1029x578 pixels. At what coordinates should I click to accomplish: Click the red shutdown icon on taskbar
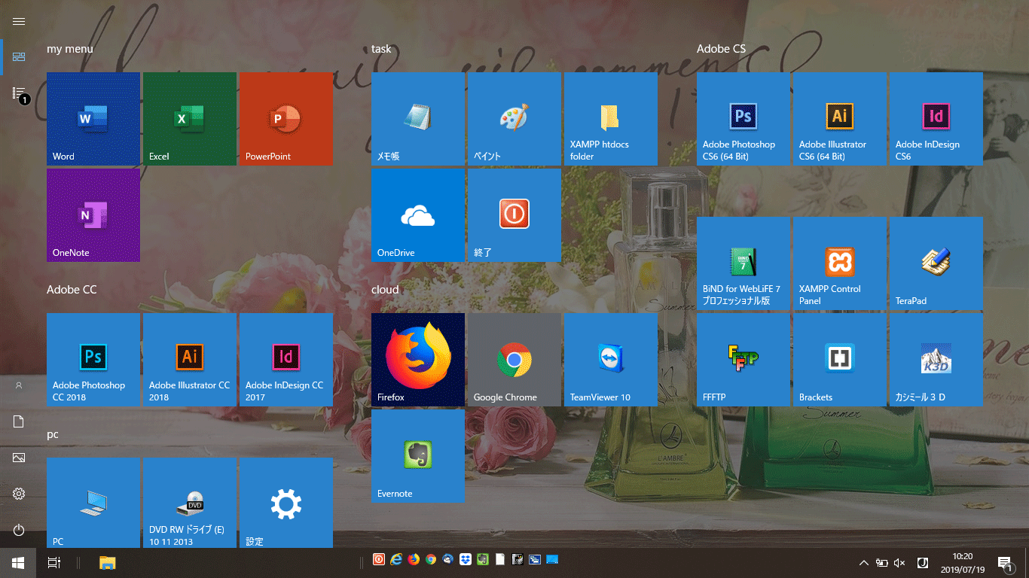pyautogui.click(x=379, y=560)
